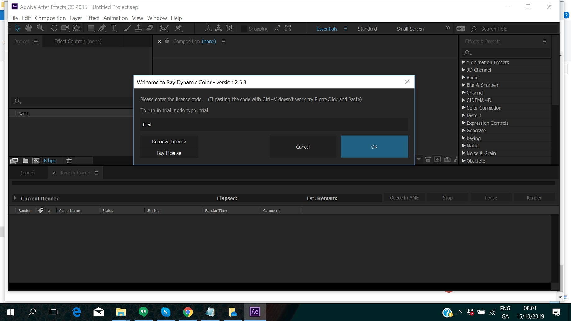Click Cancel in the license dialog
571x321 pixels.
[x=303, y=147]
